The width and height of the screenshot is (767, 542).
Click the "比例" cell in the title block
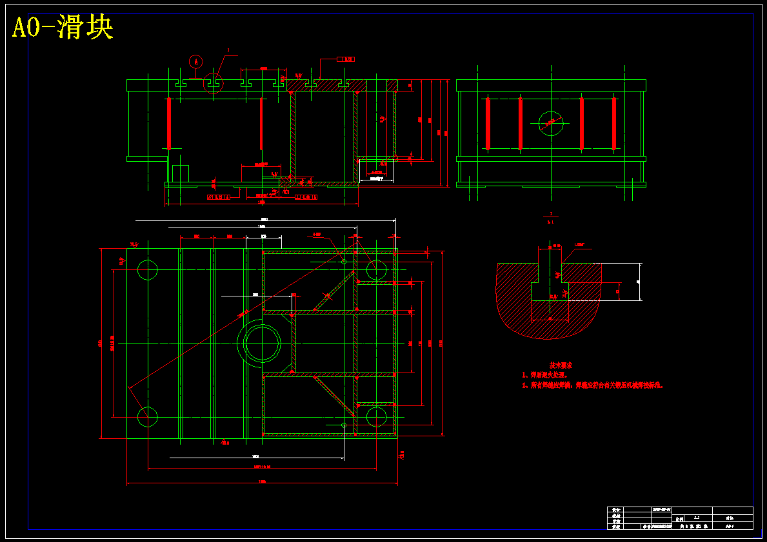point(679,519)
